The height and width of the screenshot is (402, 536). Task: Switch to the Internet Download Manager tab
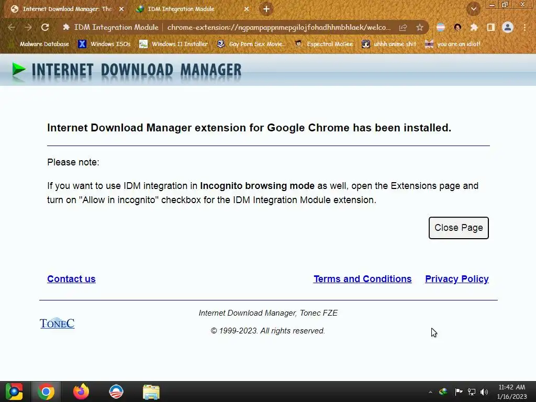(66, 9)
